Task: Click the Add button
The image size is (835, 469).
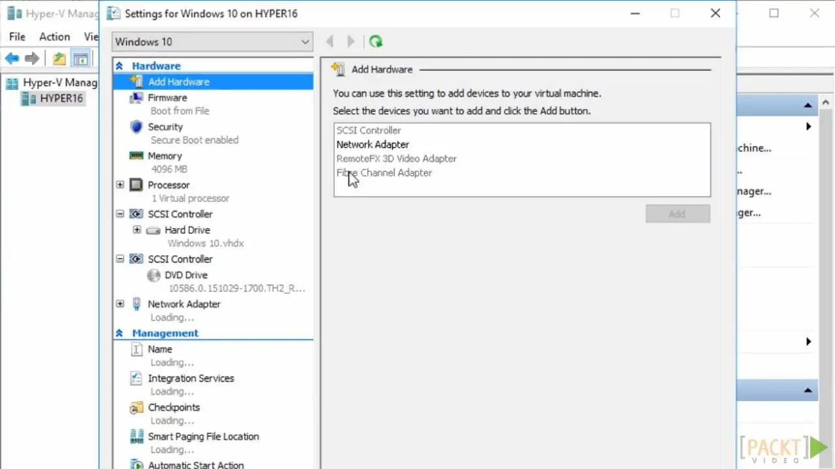Action: pyautogui.click(x=677, y=214)
